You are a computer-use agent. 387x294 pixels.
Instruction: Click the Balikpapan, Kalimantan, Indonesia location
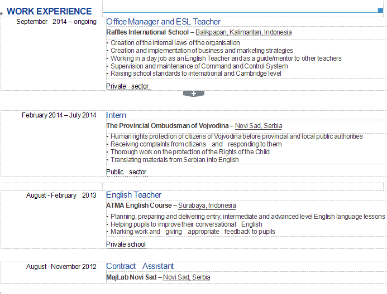(243, 32)
